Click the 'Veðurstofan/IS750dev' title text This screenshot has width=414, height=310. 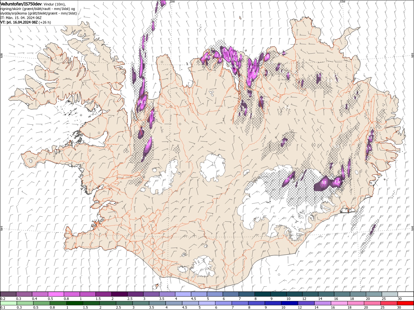coord(21,4)
